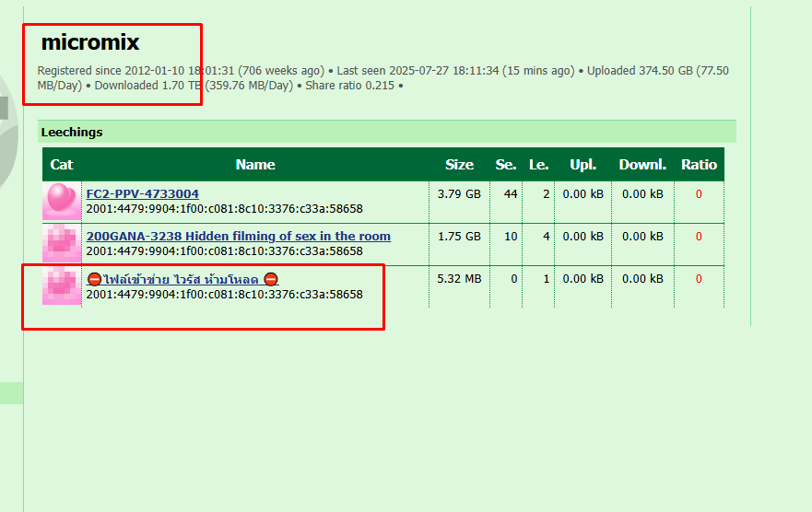Click the Upl. column header

[583, 165]
